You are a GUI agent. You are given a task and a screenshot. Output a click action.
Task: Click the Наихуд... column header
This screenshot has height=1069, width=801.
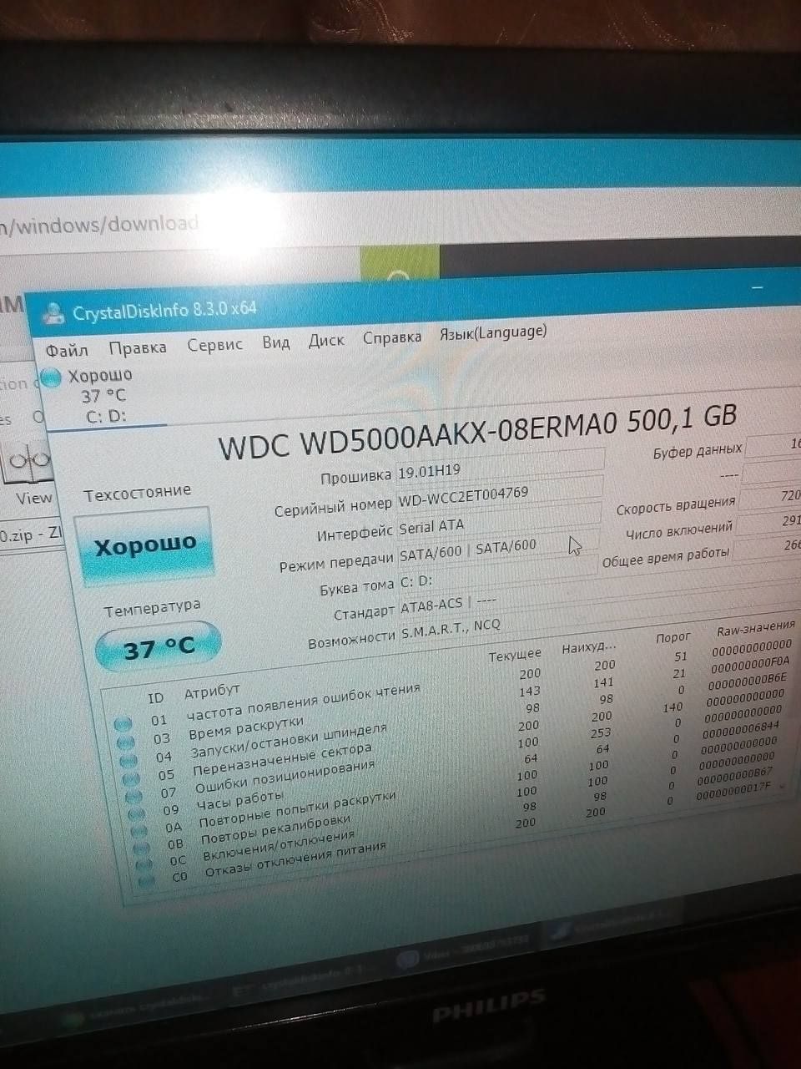[x=589, y=647]
